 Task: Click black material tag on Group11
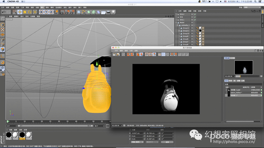pyautogui.click(x=200, y=31)
